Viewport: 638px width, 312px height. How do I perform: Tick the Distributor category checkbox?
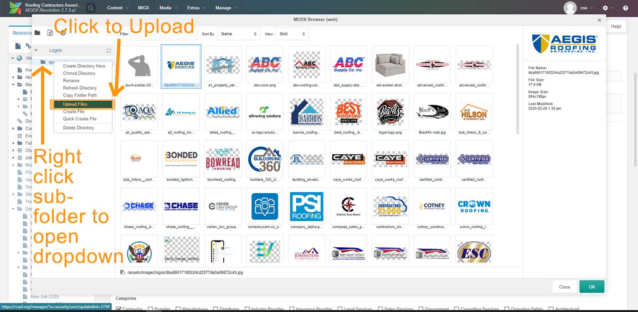(x=216, y=309)
